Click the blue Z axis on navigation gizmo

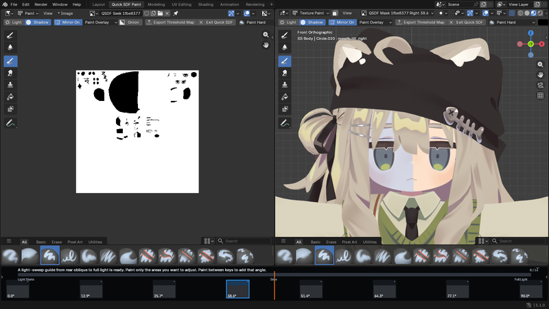tap(530, 33)
